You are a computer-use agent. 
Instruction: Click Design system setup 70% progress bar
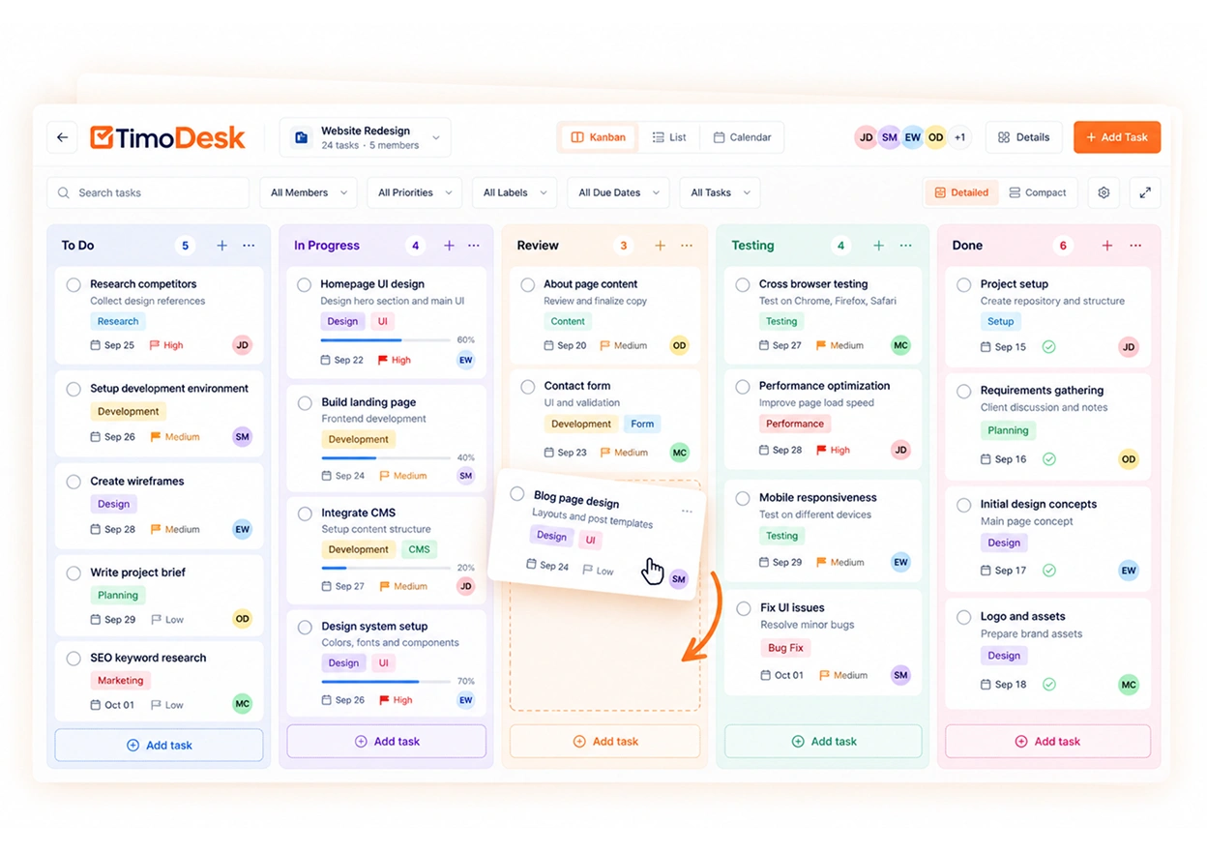(385, 682)
